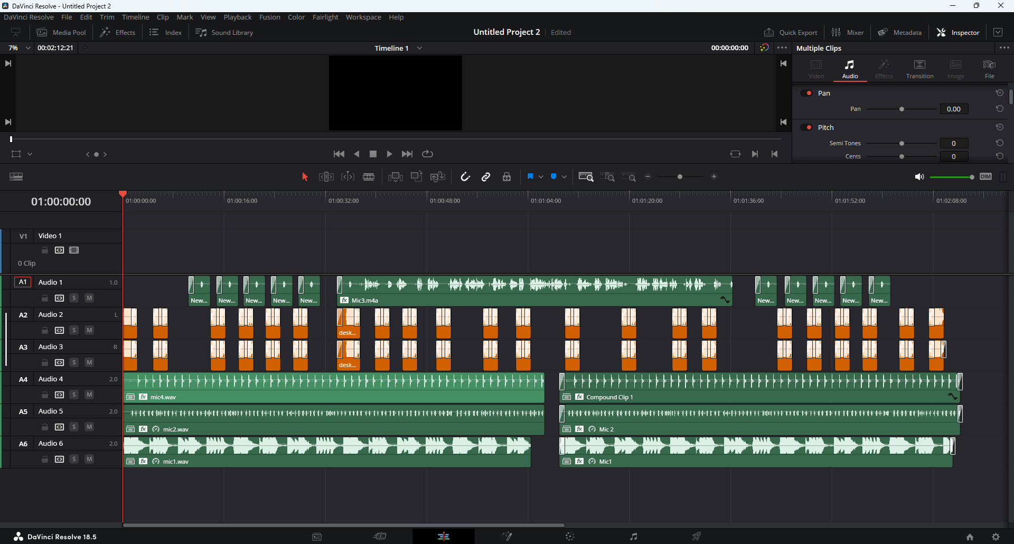Click the position lock padlock icon
This screenshot has width=1014, height=544.
point(507,177)
